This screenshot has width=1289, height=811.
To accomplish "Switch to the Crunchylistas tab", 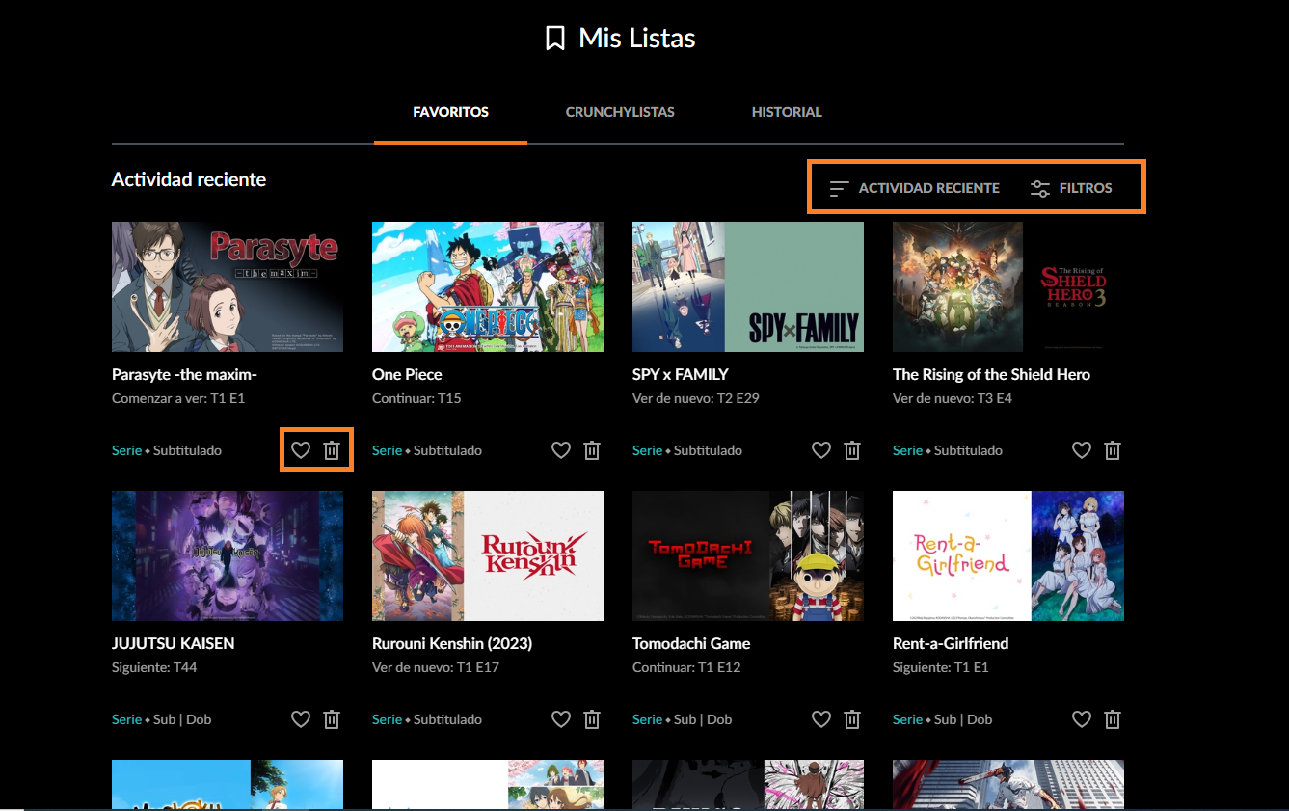I will click(x=620, y=112).
